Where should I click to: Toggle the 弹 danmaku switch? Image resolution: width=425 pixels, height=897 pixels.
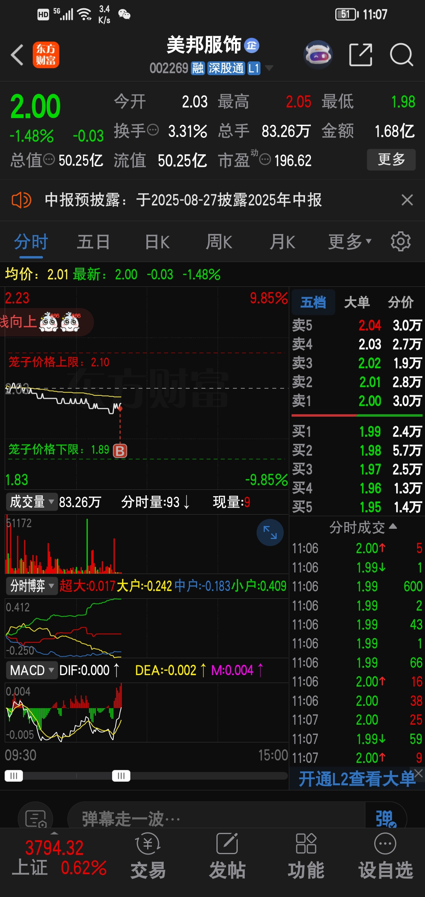[386, 819]
